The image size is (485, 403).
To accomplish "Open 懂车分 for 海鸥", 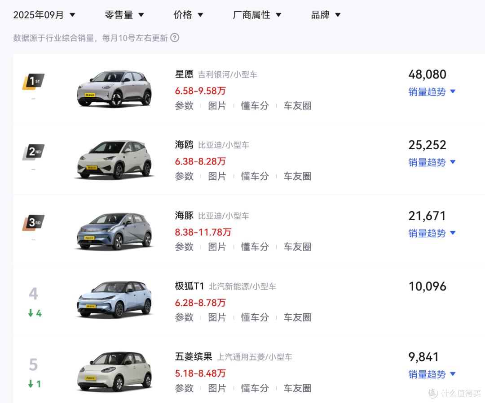I will tap(255, 176).
